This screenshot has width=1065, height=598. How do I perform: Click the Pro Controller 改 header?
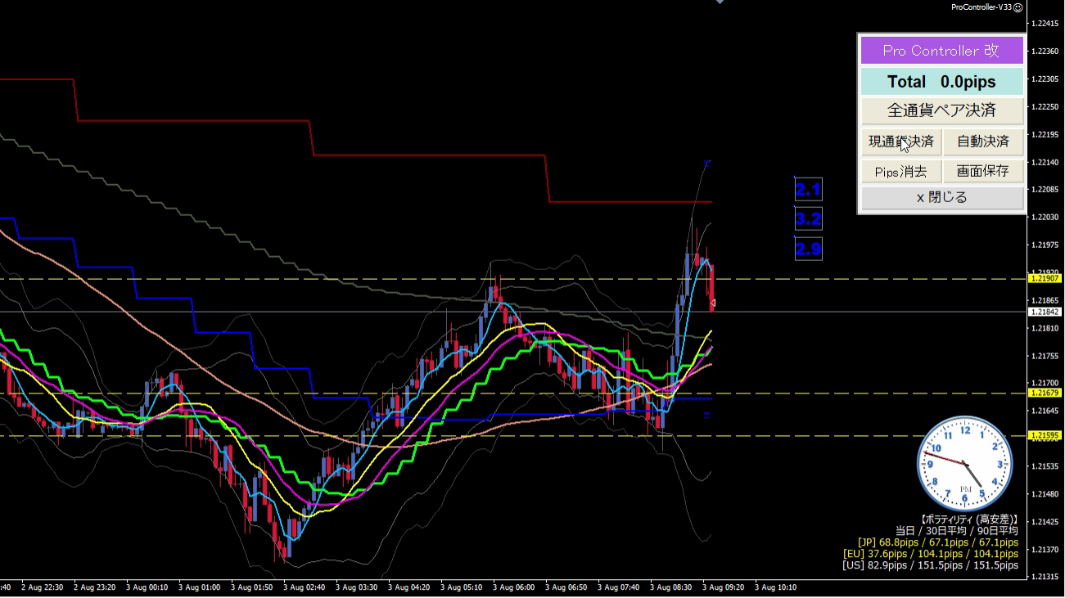pos(941,51)
